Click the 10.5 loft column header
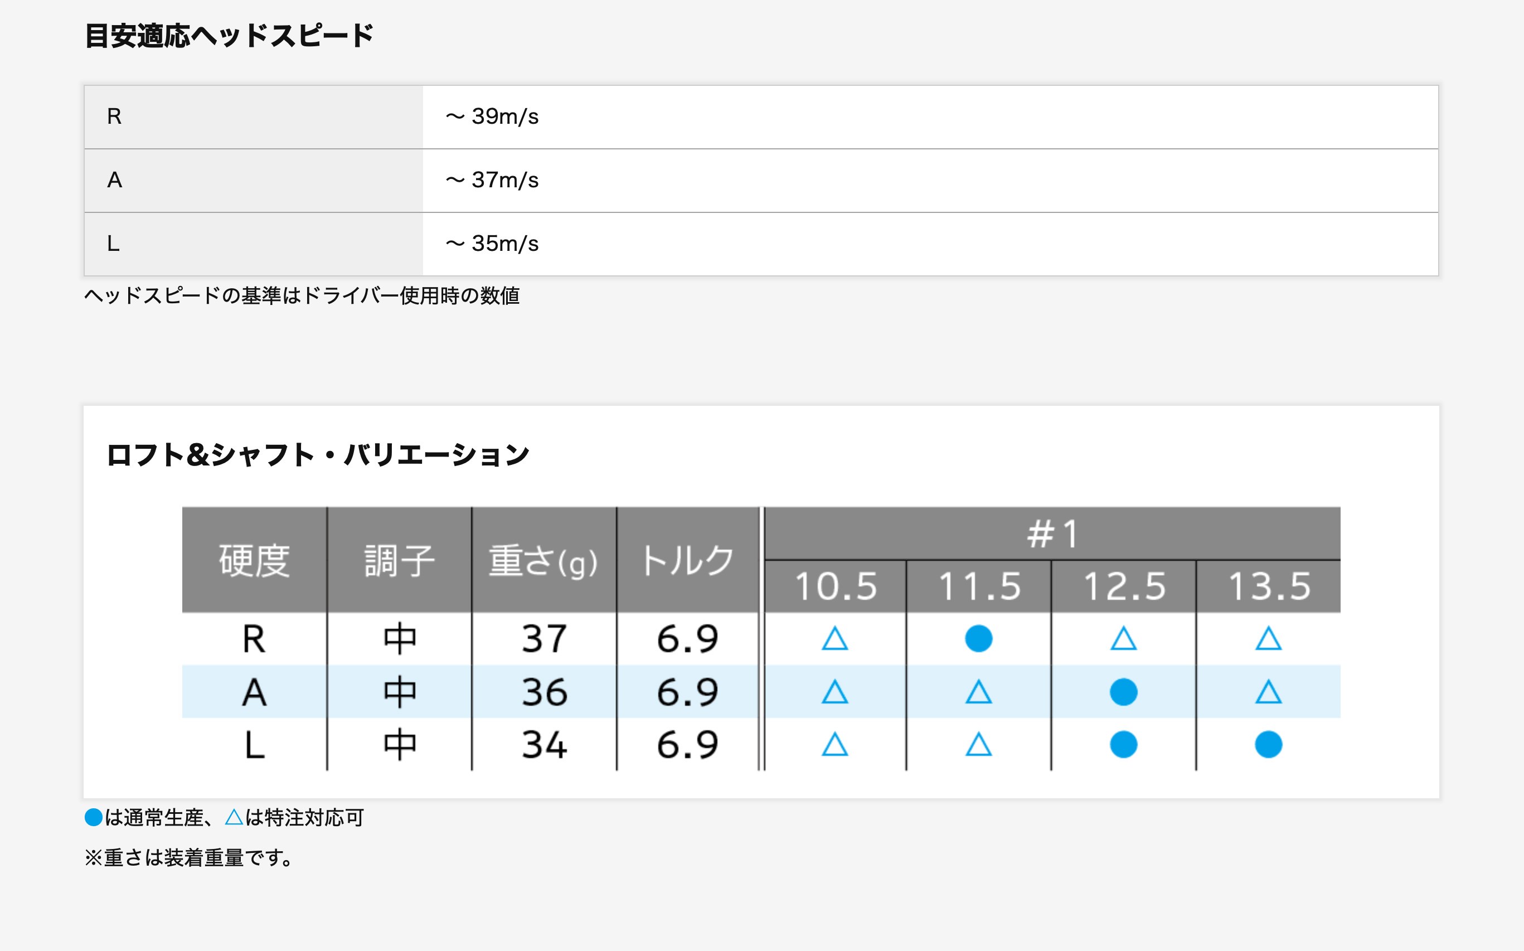The width and height of the screenshot is (1524, 951). point(834,586)
